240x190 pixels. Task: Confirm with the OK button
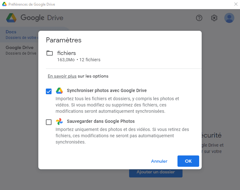point(188,161)
